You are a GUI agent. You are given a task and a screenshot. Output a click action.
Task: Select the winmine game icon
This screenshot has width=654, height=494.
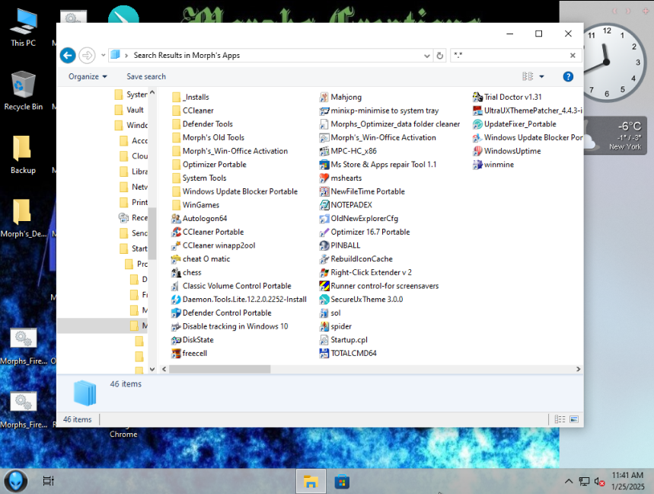477,165
